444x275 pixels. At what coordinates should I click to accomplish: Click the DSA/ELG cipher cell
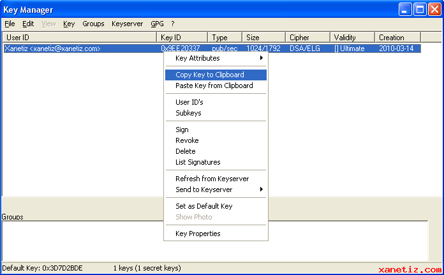pos(305,48)
